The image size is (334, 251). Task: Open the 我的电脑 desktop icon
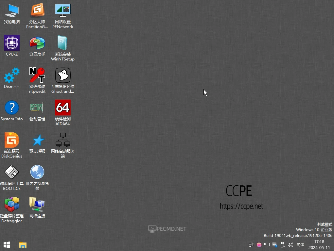(12, 14)
